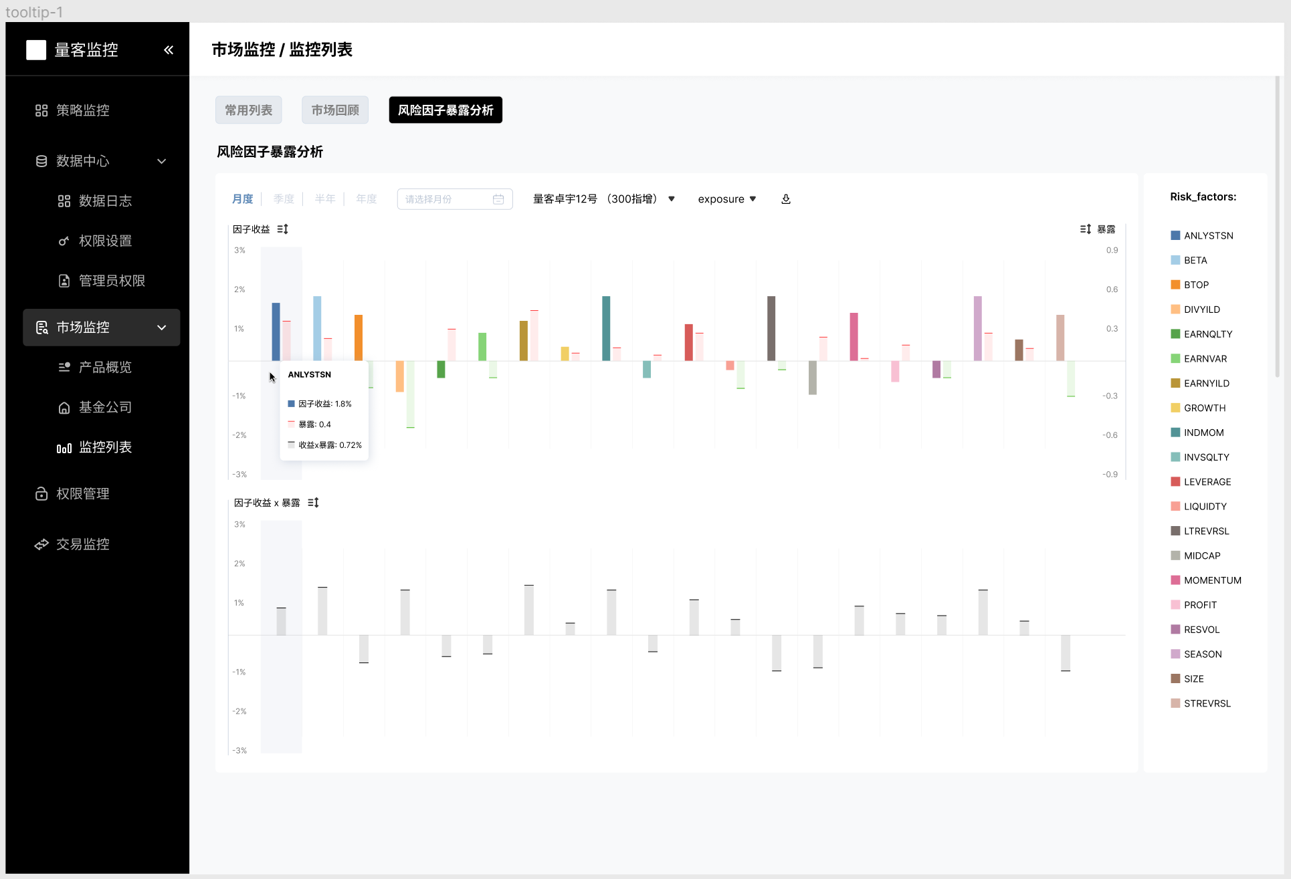Click sort icon beside 因子收益 x 暴露
This screenshot has height=879, width=1291.
[x=313, y=503]
